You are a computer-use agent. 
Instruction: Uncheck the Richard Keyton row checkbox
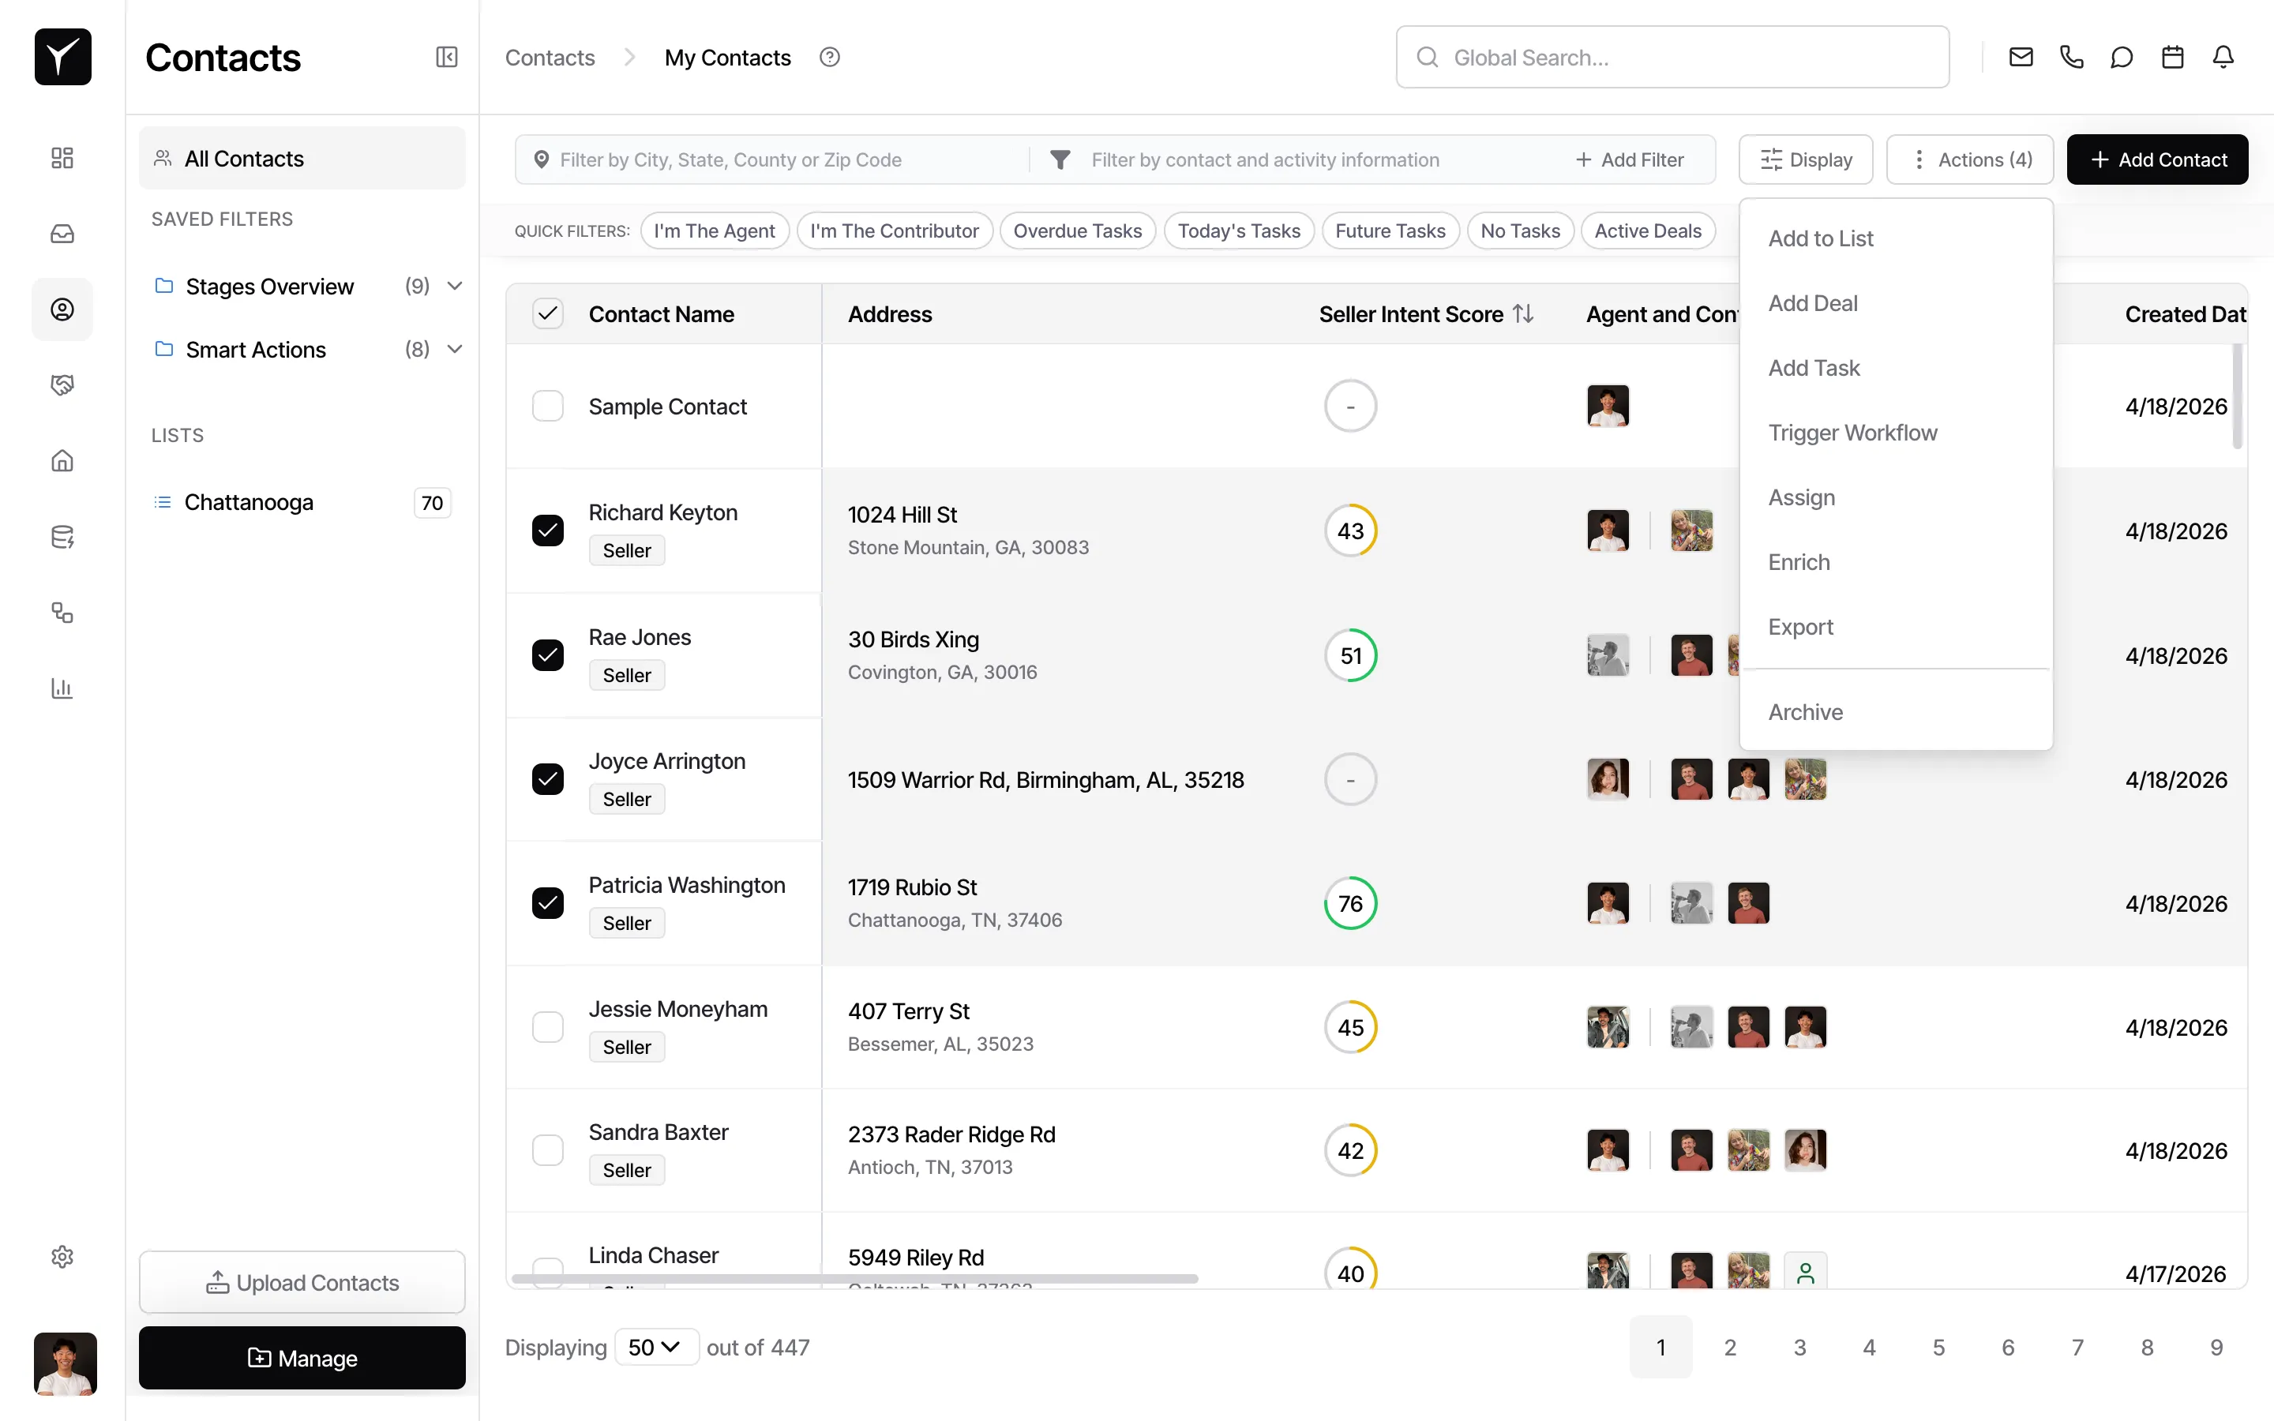click(x=548, y=530)
